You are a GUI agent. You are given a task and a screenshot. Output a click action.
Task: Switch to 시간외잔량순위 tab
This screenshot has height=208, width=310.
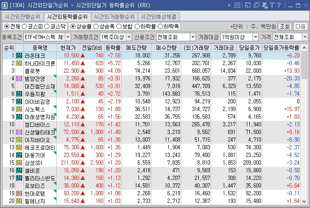pyautogui.click(x=23, y=17)
